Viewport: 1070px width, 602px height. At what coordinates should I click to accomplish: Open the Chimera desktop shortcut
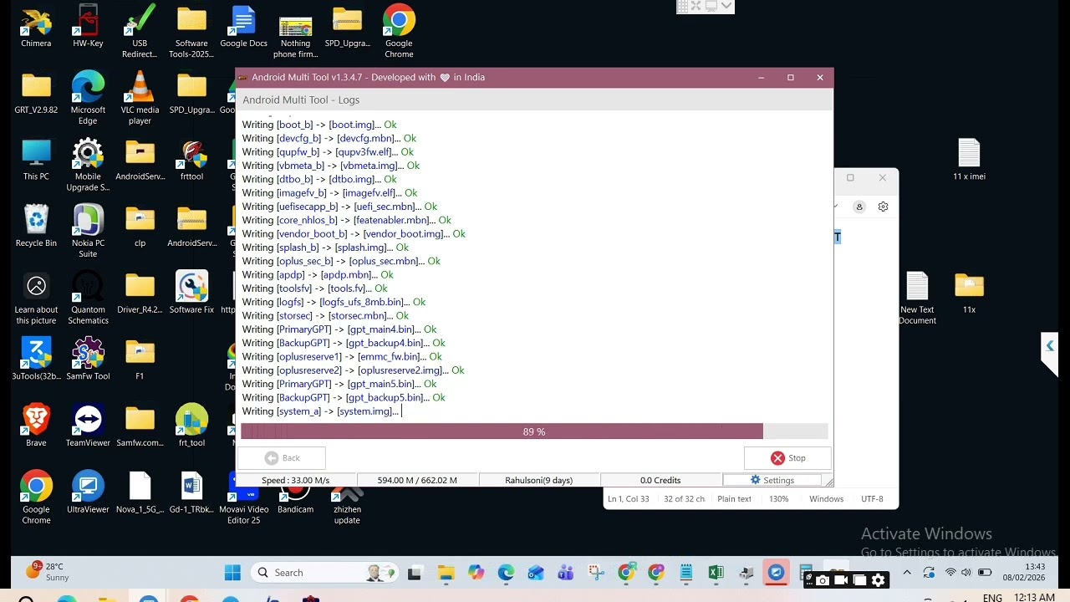(36, 28)
